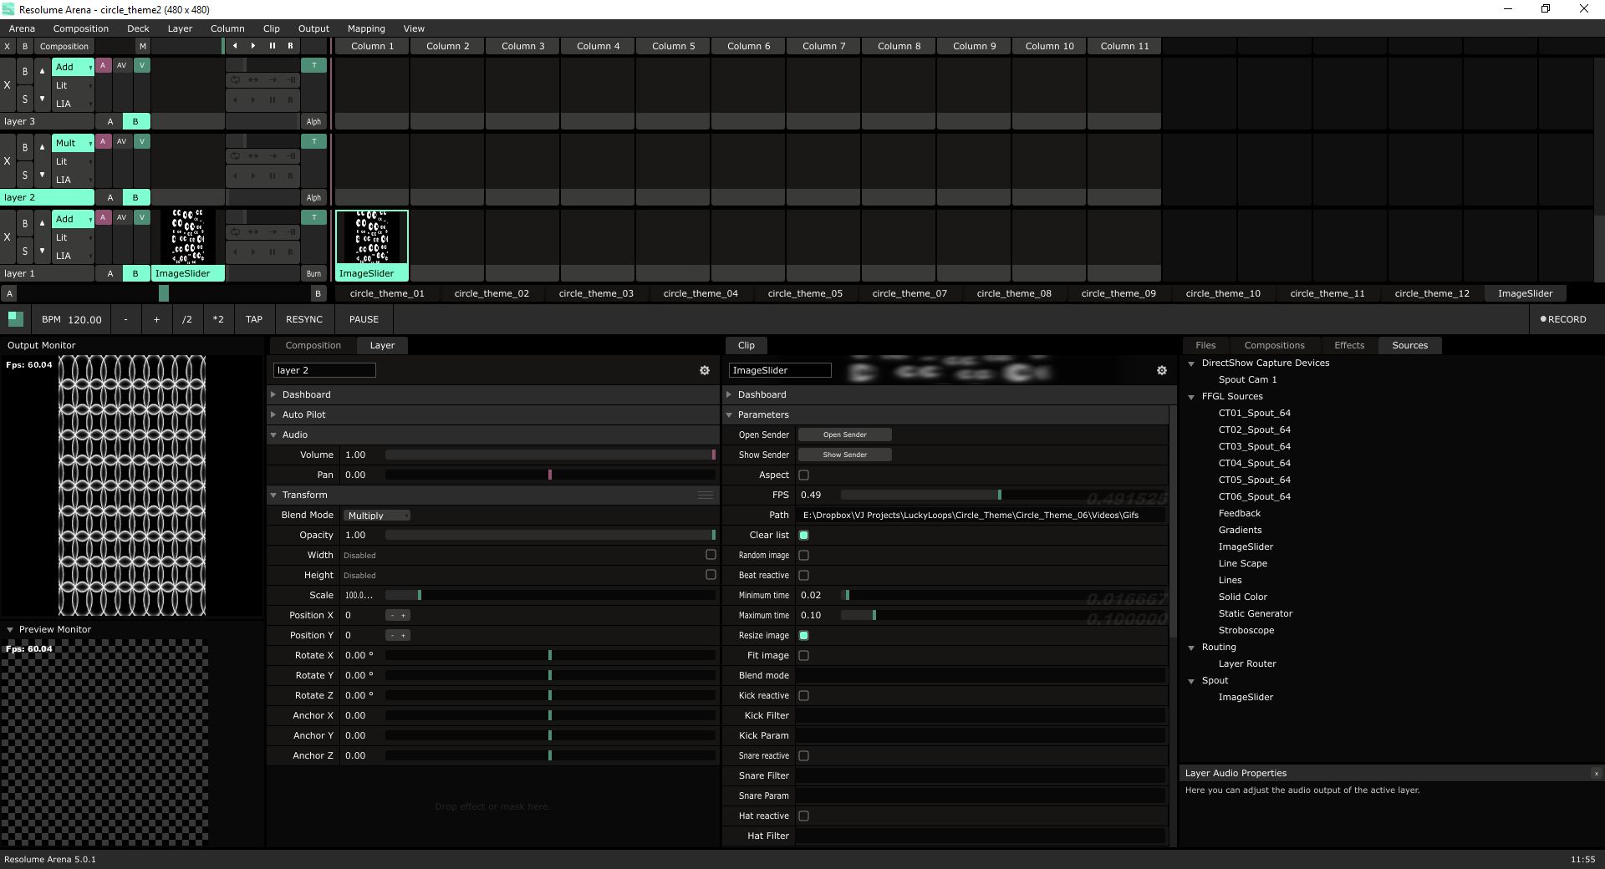Screen dimensions: 1605x869
Task: Expand the Auto Pilot section
Action: tap(303, 414)
